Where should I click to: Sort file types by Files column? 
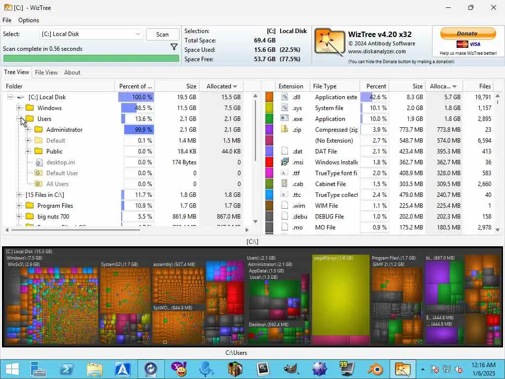[478, 86]
